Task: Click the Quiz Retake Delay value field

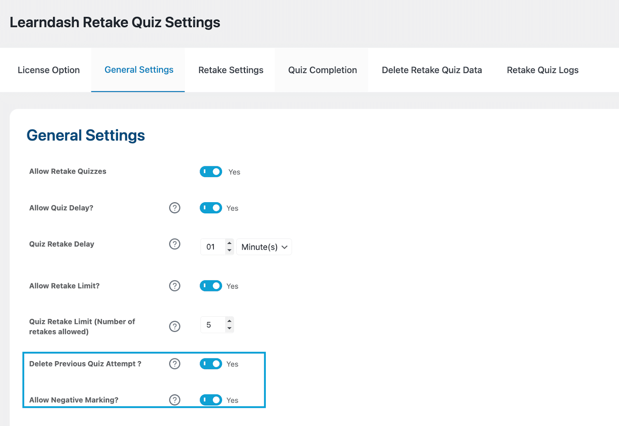Action: pyautogui.click(x=213, y=247)
